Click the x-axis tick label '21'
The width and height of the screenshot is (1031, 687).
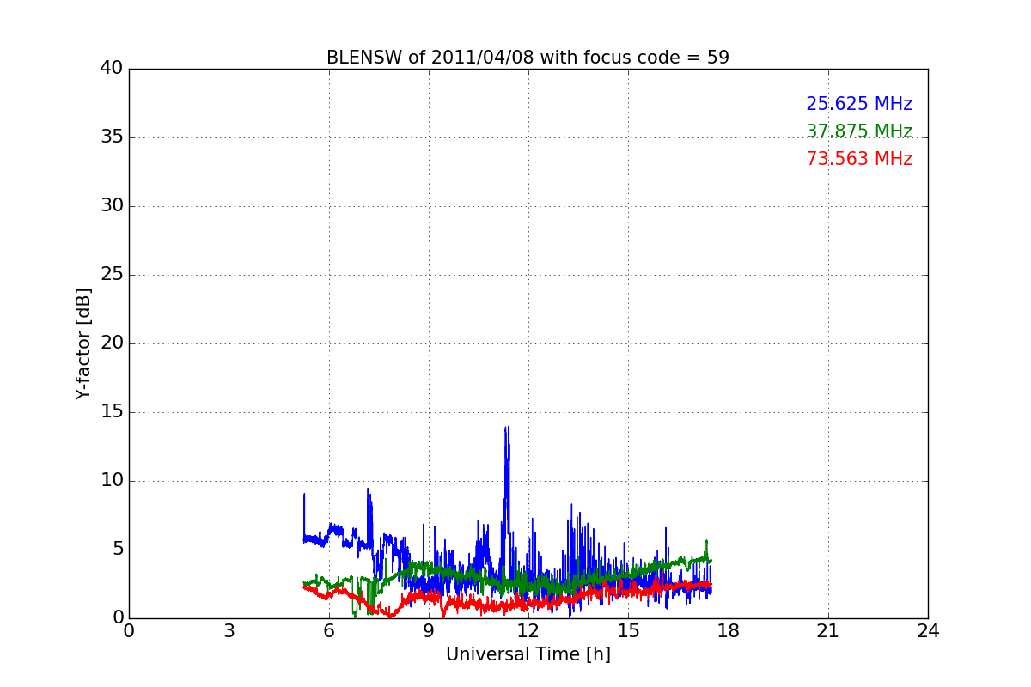point(828,630)
